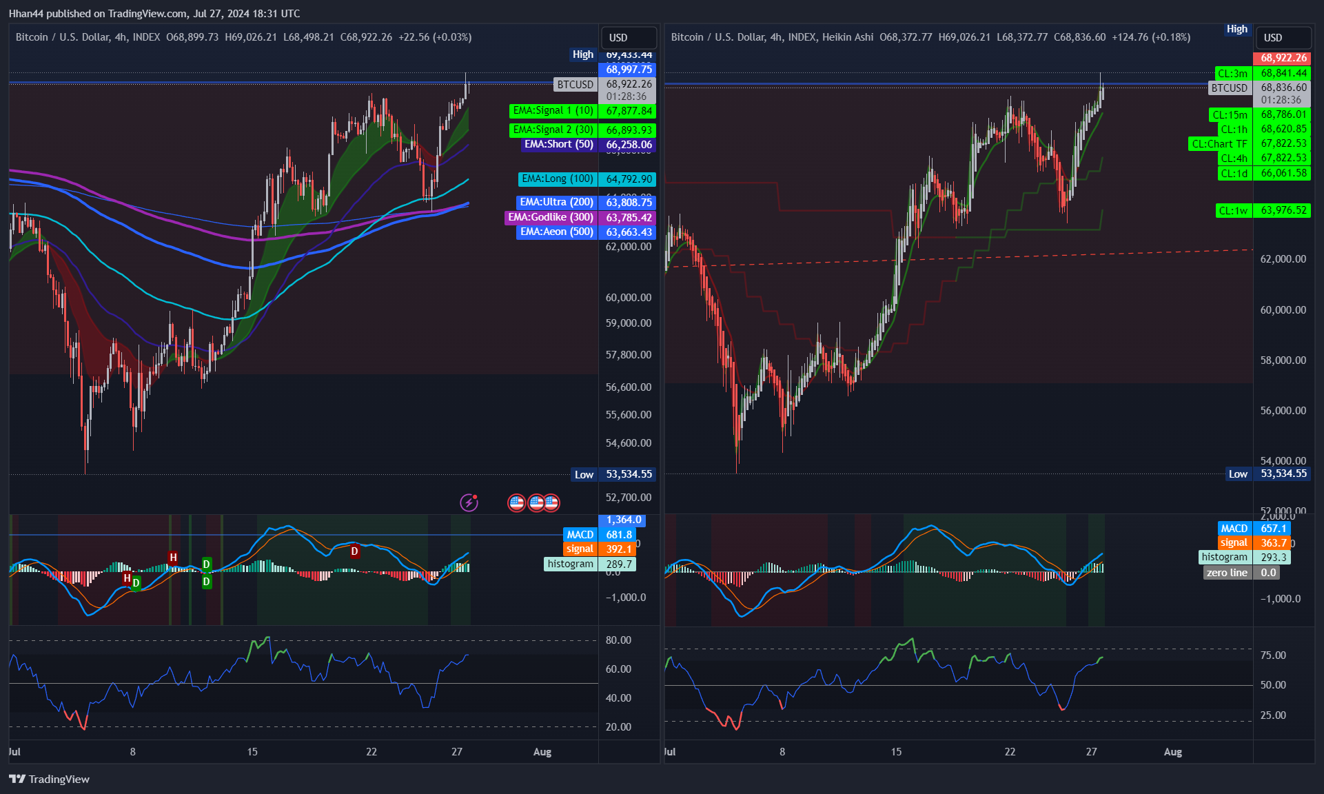The height and width of the screenshot is (794, 1324).
Task: Click the red H marker above the MACD line
Action: coord(173,557)
